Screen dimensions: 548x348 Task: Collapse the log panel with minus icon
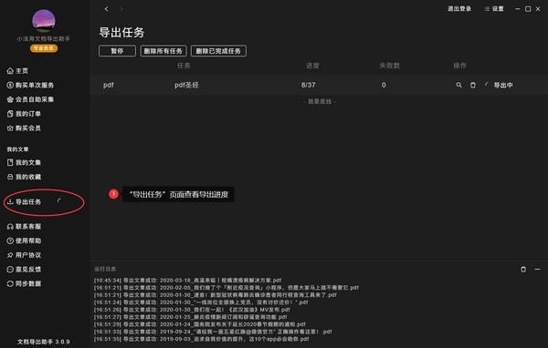tap(537, 269)
